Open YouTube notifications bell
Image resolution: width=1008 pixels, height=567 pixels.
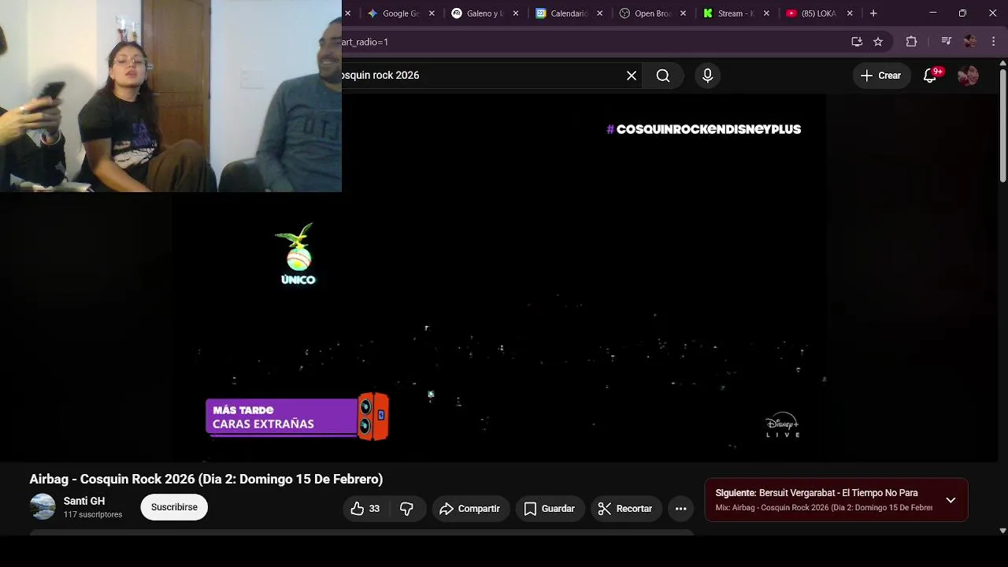930,76
